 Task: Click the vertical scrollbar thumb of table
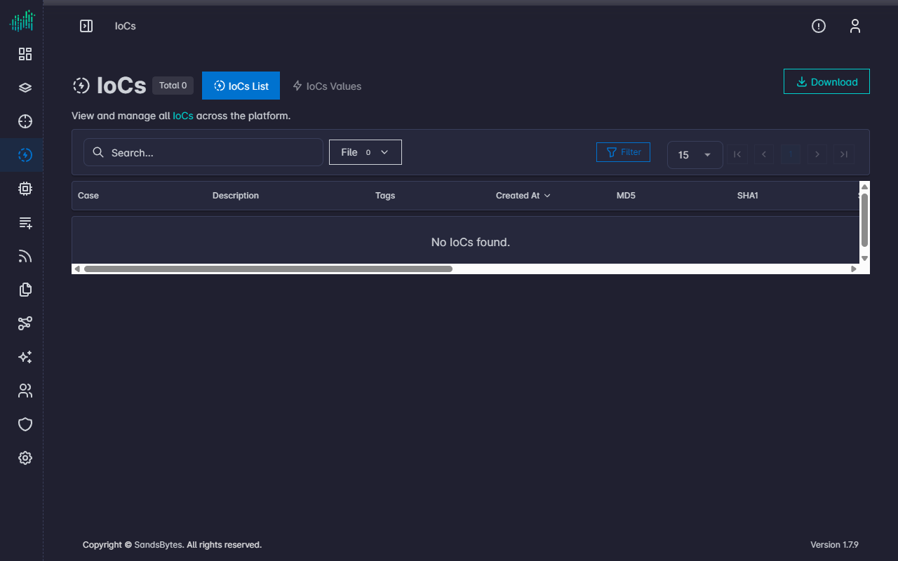pos(864,220)
